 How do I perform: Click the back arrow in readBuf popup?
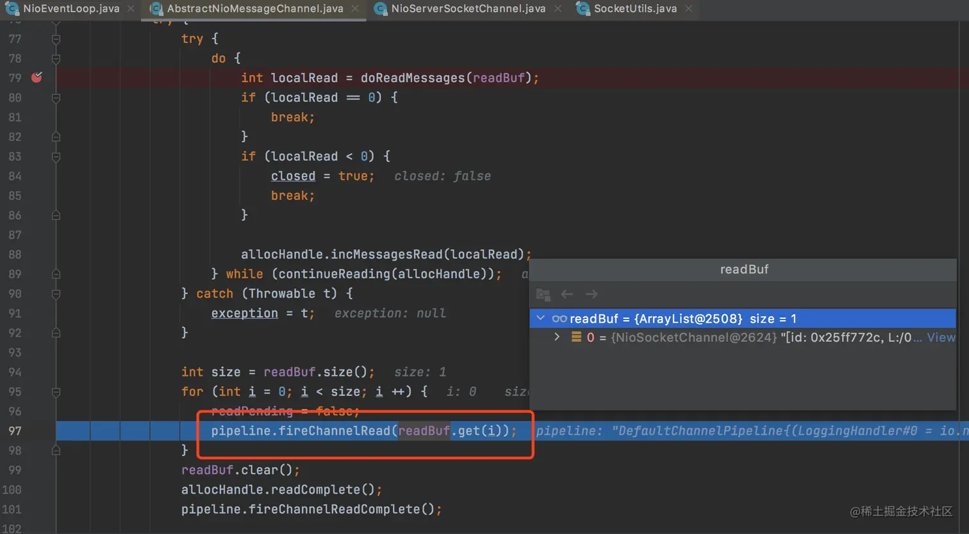[567, 295]
